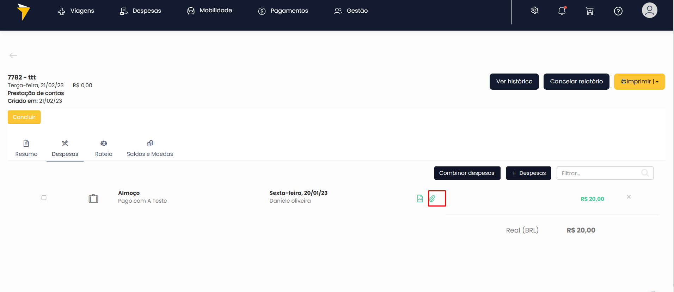Viewport: 674px width, 292px height.
Task: Open the Viagens menu
Action: tap(76, 11)
